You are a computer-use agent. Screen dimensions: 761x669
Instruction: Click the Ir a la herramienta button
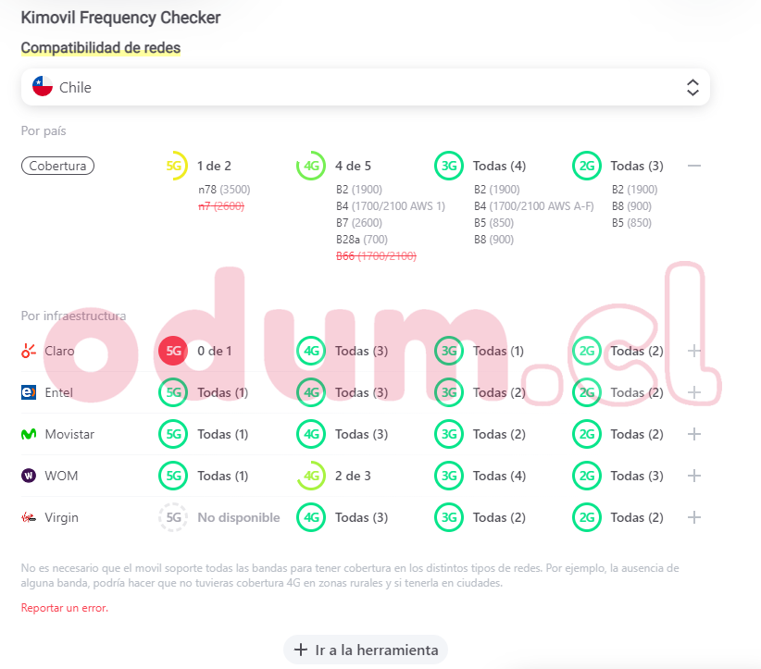(x=366, y=650)
